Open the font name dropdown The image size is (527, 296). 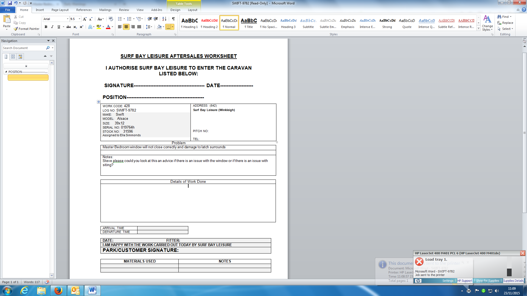click(68, 19)
